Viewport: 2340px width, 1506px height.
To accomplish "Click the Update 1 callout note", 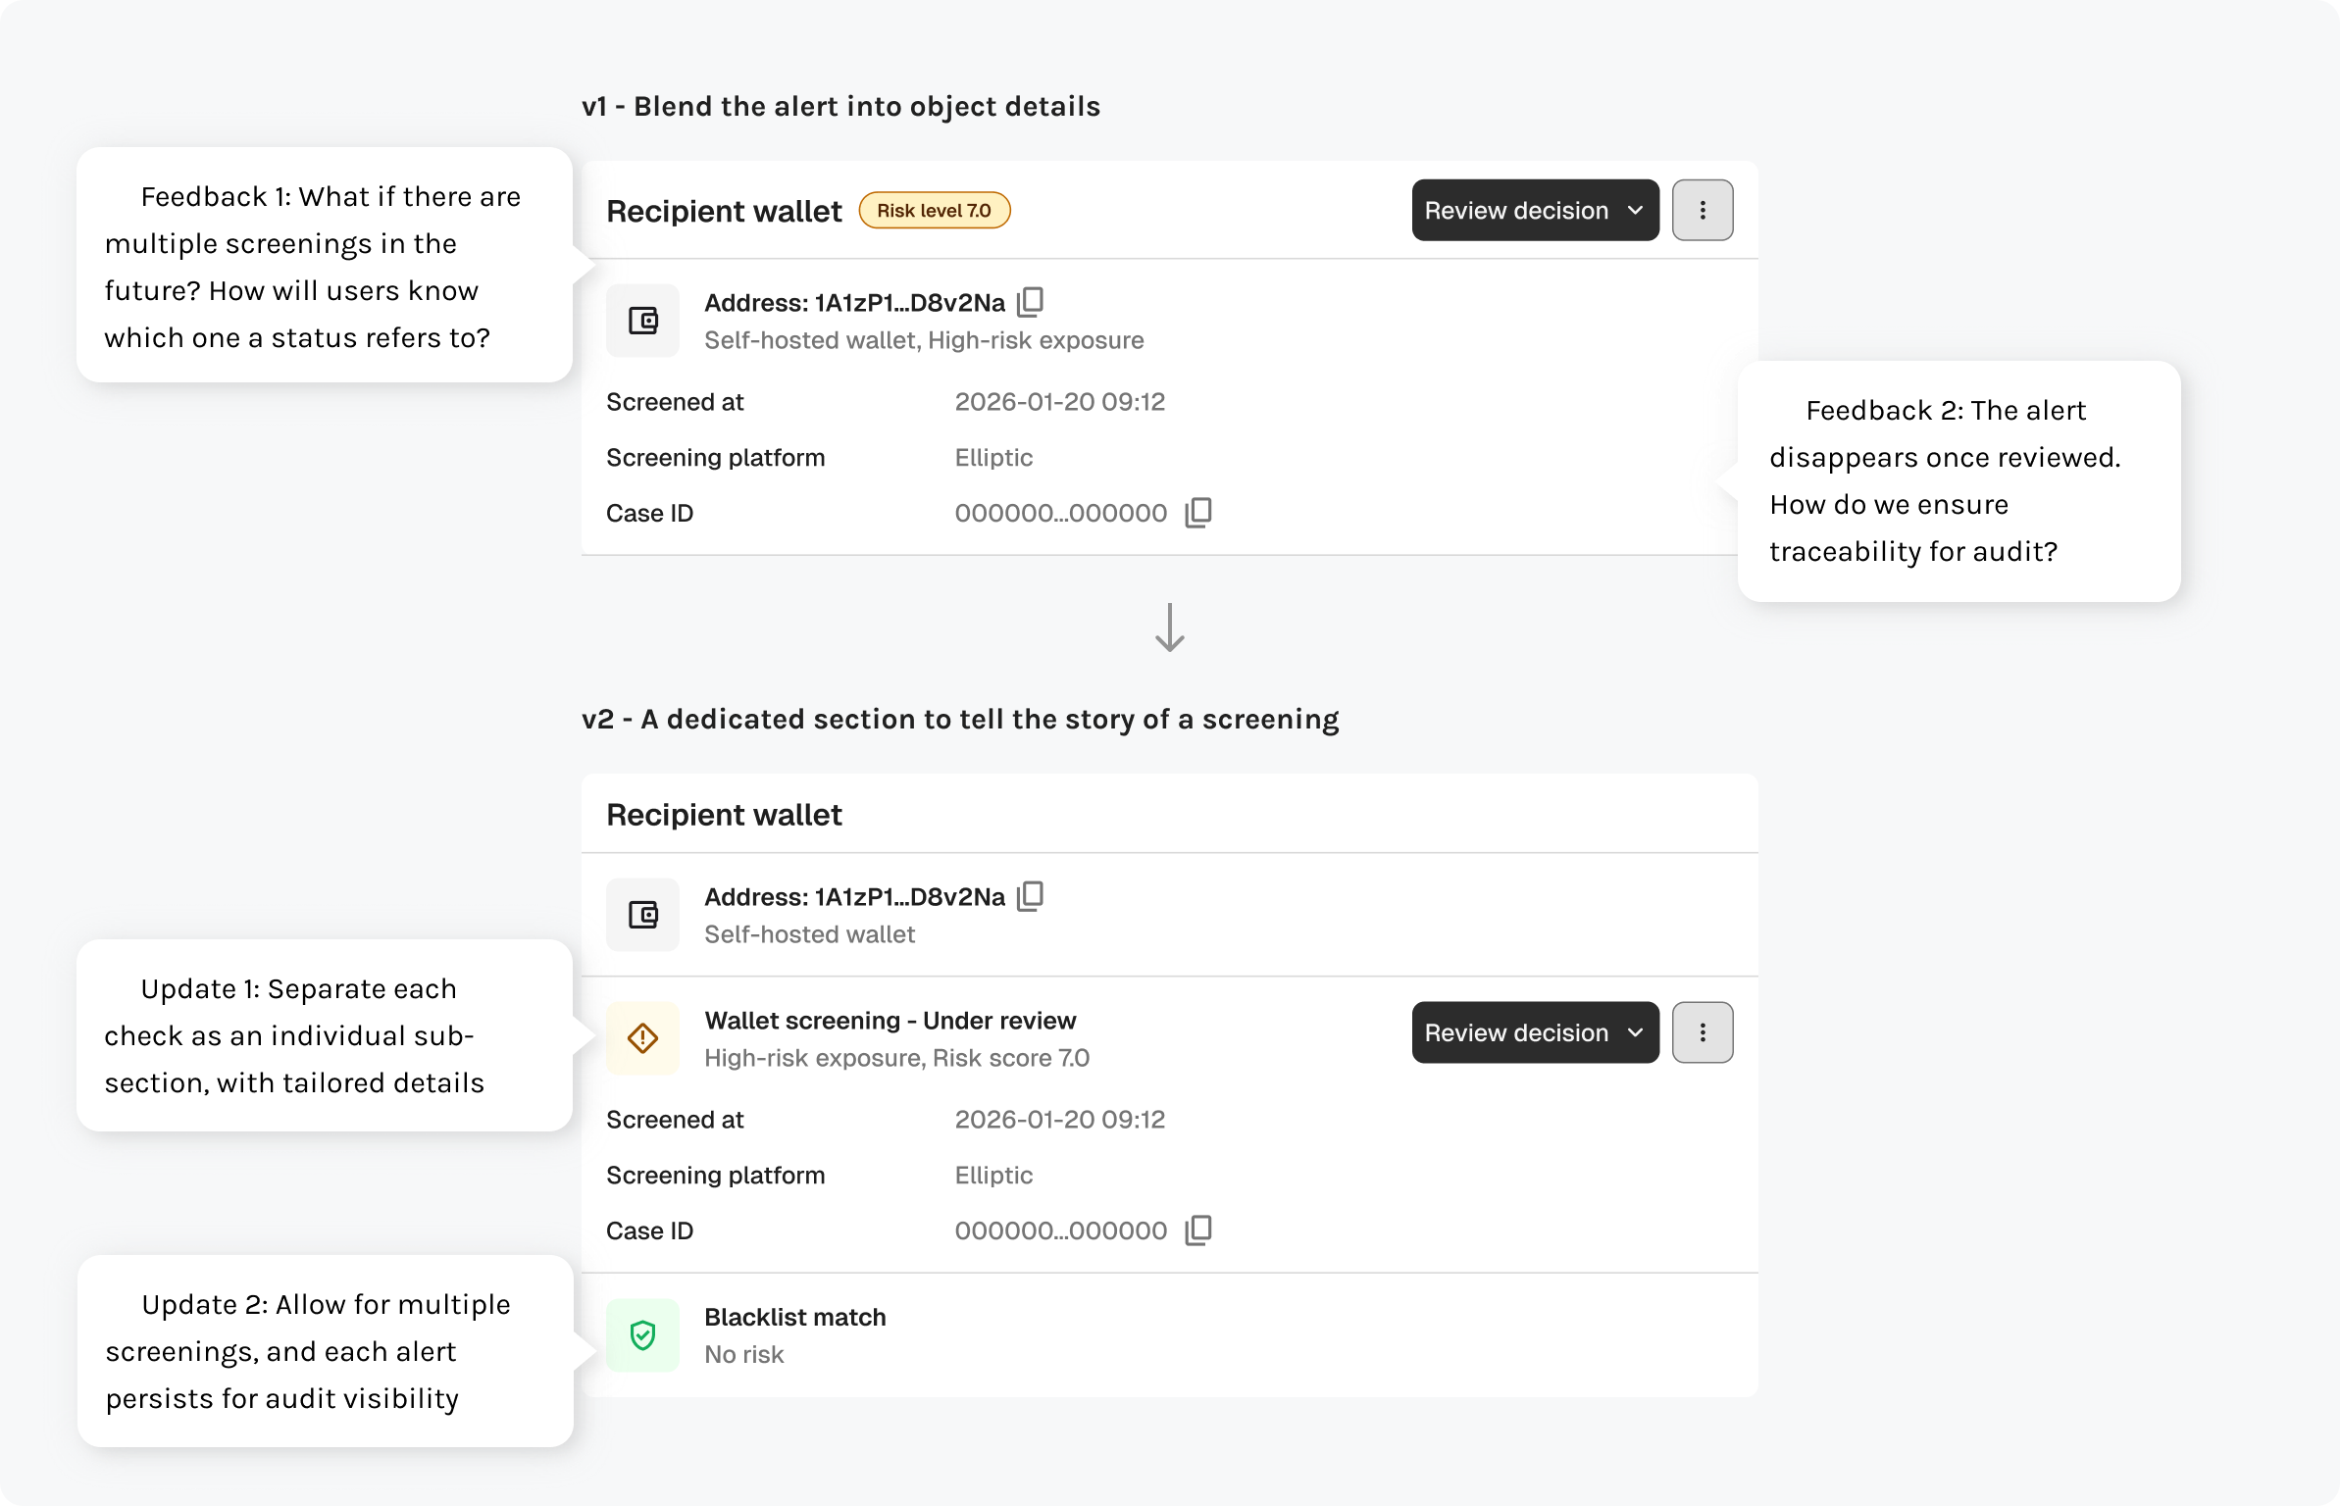I will (x=325, y=1036).
